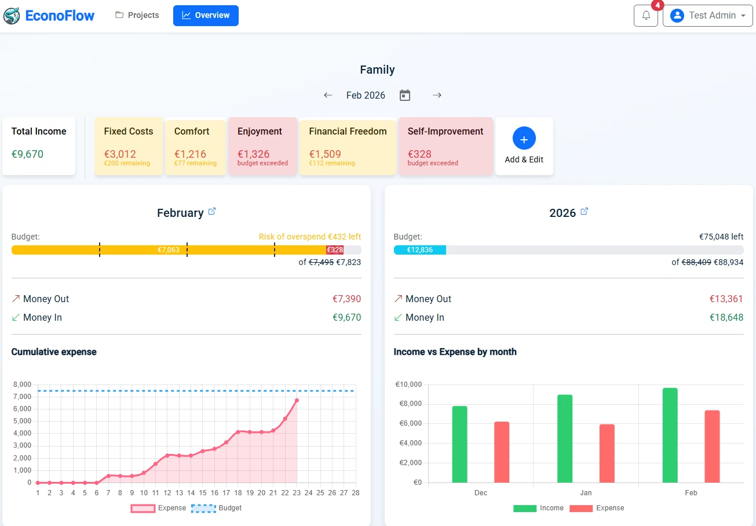The image size is (756, 526).
Task: Select the Overview tab
Action: point(206,16)
